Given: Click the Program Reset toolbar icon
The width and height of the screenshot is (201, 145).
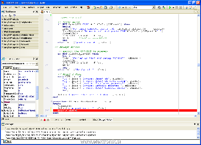Looking at the screenshot, I should point(180,8).
